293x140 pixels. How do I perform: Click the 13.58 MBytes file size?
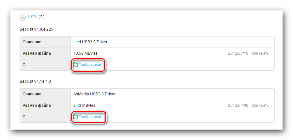click(x=85, y=53)
